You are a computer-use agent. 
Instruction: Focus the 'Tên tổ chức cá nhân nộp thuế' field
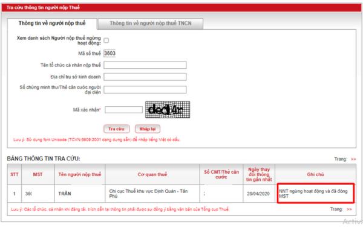pos(145,65)
